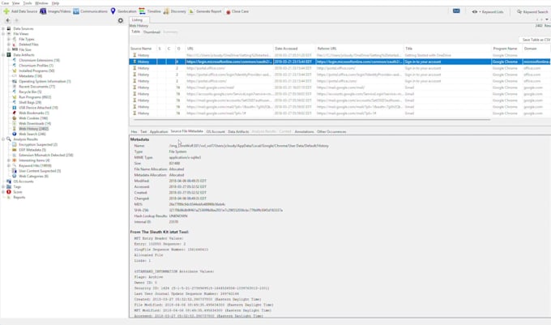
Task: Collapse the Data Artifacts tree node
Action: pyautogui.click(x=3, y=55)
